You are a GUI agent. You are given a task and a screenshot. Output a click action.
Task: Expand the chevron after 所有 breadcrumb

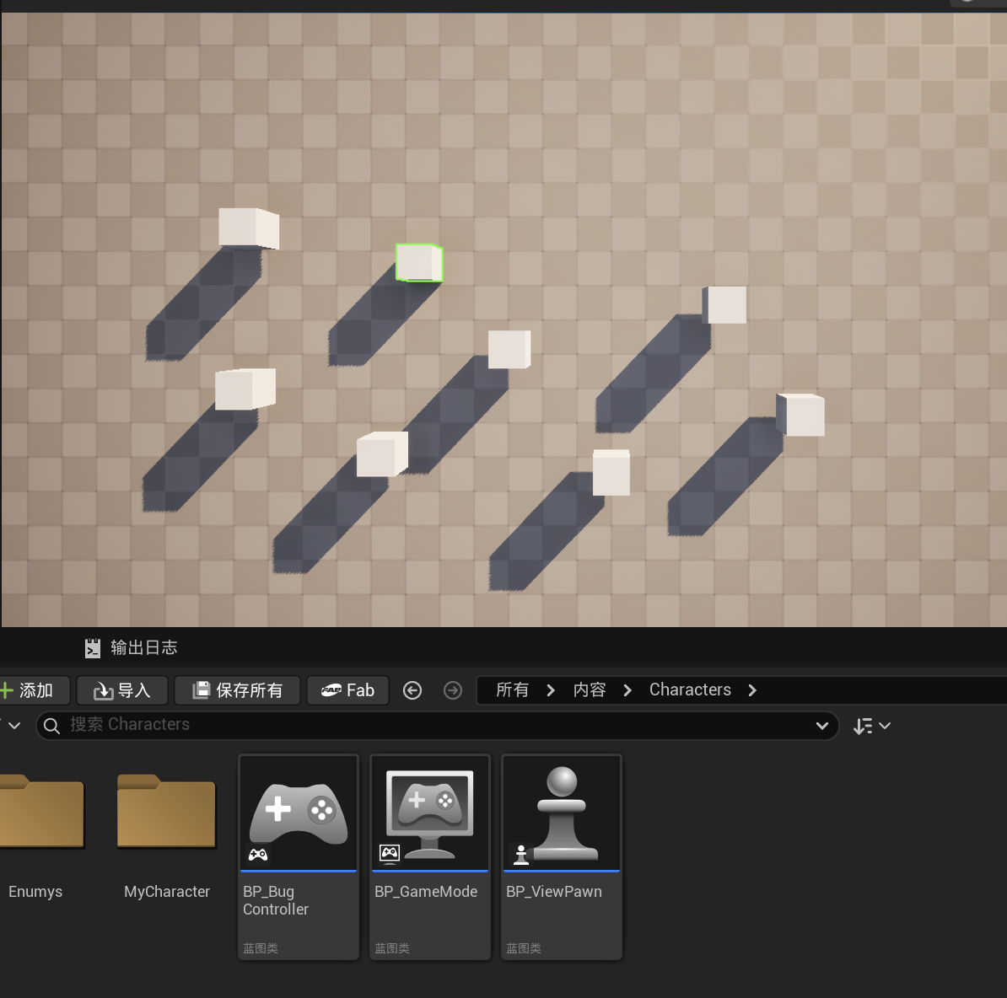[551, 690]
